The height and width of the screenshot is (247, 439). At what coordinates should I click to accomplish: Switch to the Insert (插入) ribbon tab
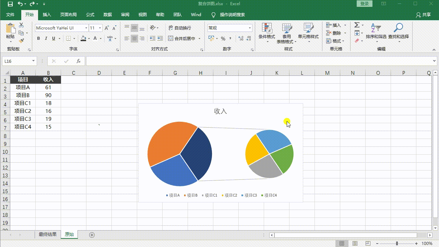tap(47, 15)
